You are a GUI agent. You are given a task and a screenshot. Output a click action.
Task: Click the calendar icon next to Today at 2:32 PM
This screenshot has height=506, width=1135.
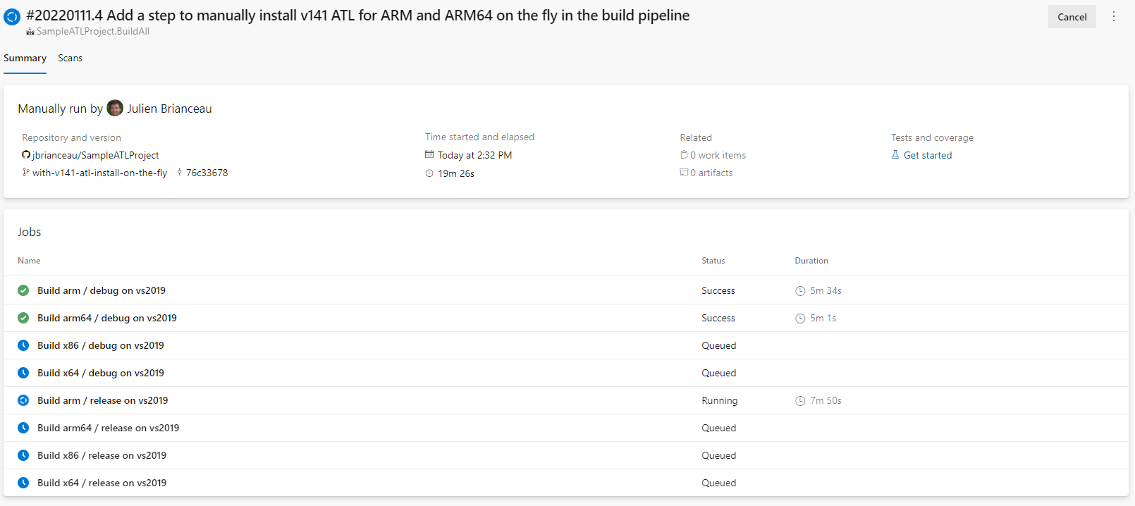(429, 155)
